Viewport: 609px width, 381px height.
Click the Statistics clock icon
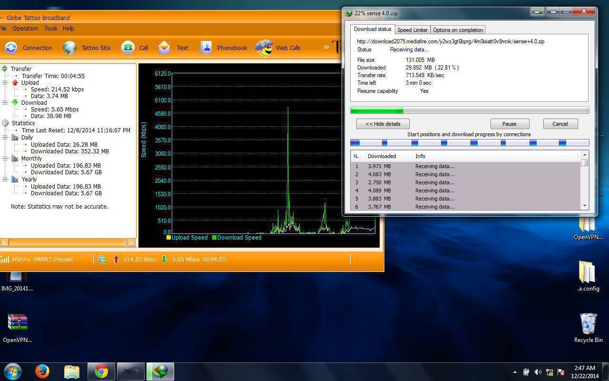[5, 123]
